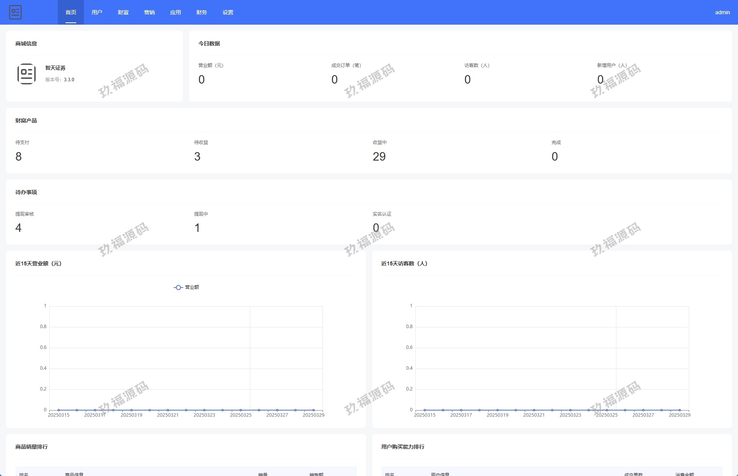Click the 20250315 data point in visitors chart
Image resolution: width=738 pixels, height=476 pixels.
[425, 410]
